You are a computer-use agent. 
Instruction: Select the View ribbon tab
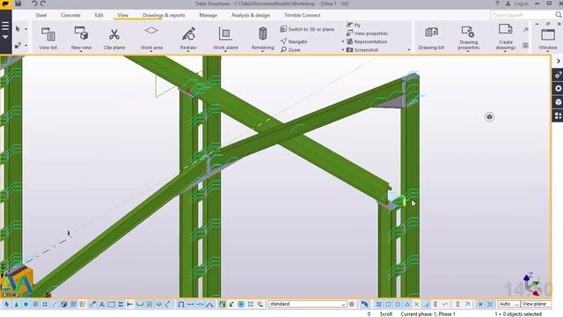click(123, 15)
